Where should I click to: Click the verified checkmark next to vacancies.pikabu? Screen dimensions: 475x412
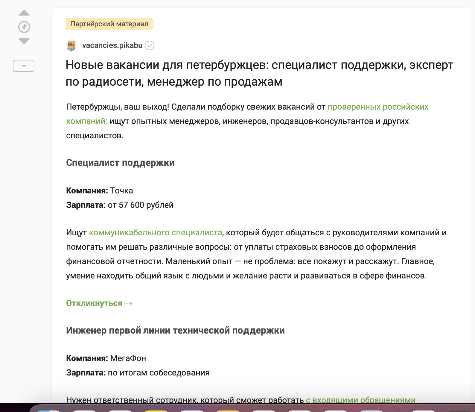[x=150, y=46]
